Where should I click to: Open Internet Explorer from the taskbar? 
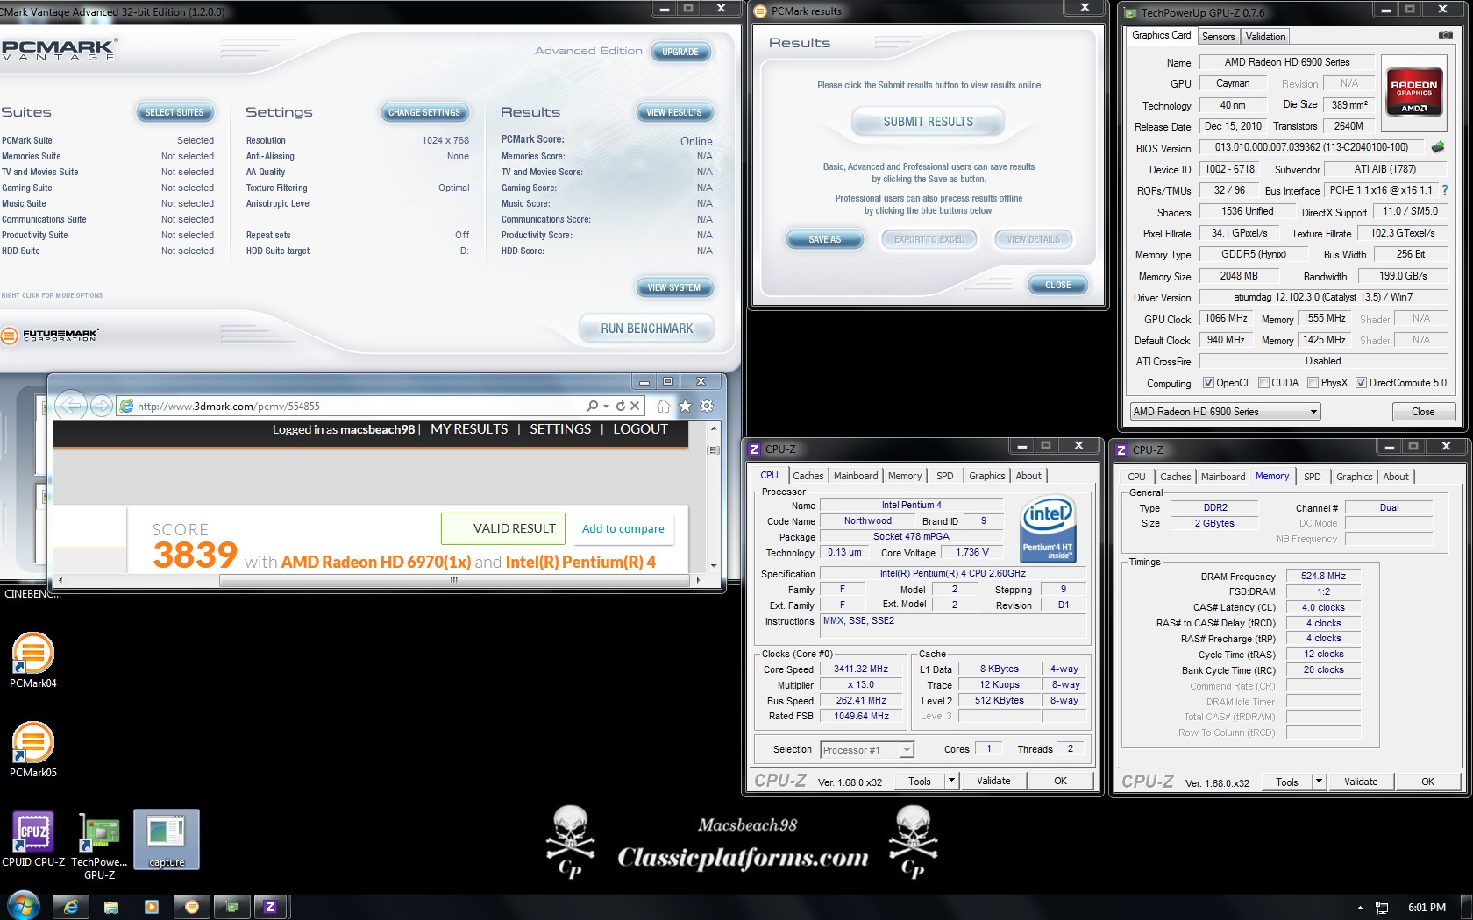click(71, 907)
